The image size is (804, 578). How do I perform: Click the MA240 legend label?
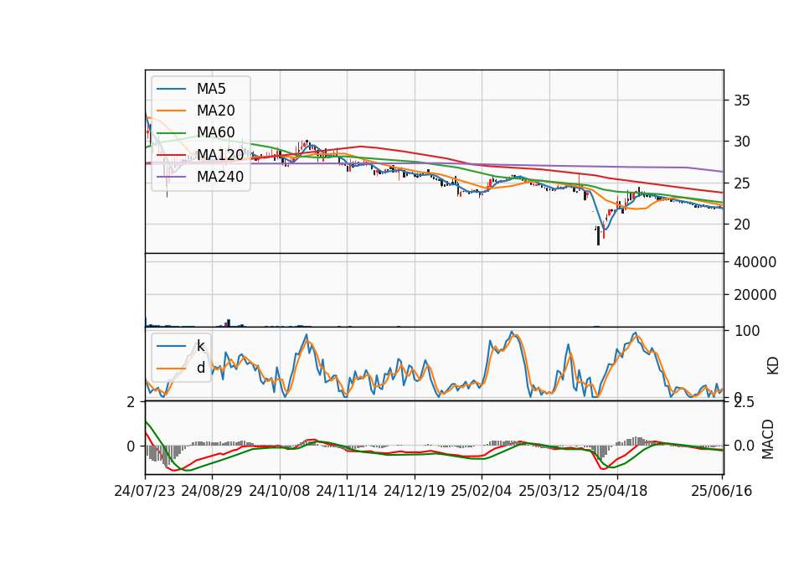(220, 177)
